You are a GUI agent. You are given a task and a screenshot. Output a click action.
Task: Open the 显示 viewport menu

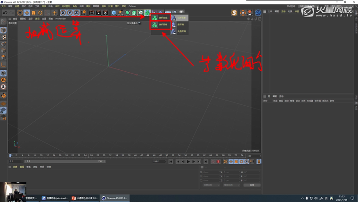click(31, 19)
